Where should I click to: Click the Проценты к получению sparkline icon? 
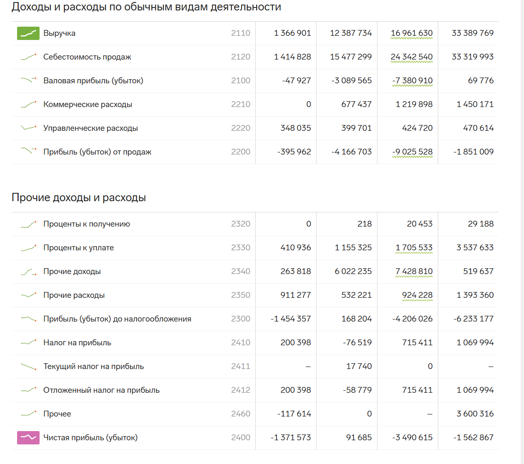(28, 224)
